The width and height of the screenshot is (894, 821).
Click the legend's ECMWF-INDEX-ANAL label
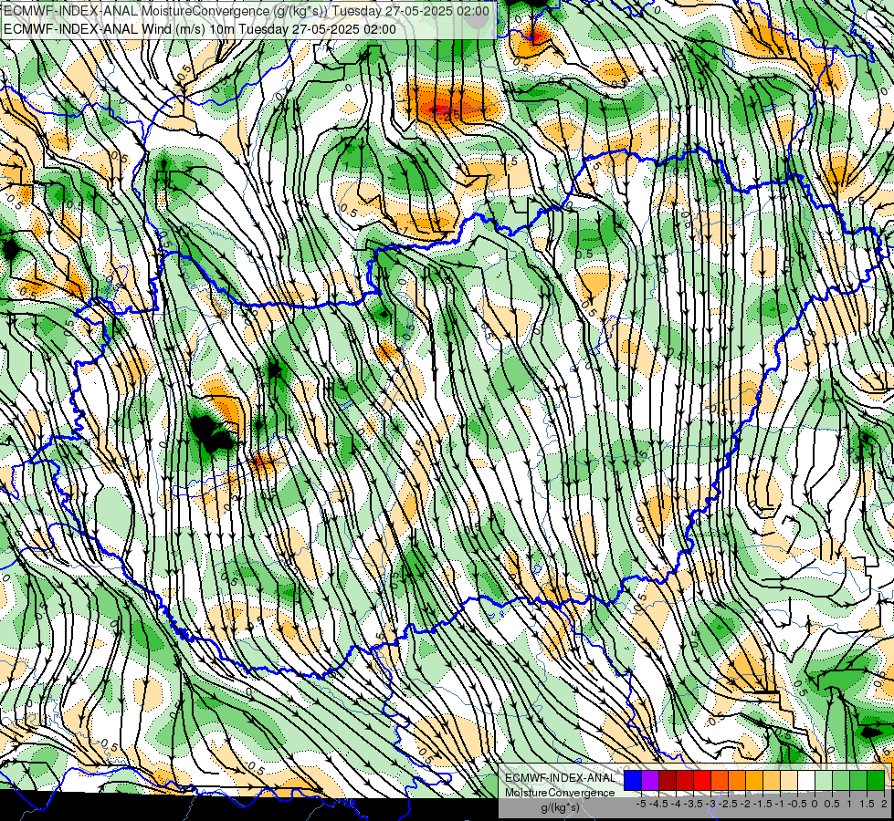click(x=561, y=778)
